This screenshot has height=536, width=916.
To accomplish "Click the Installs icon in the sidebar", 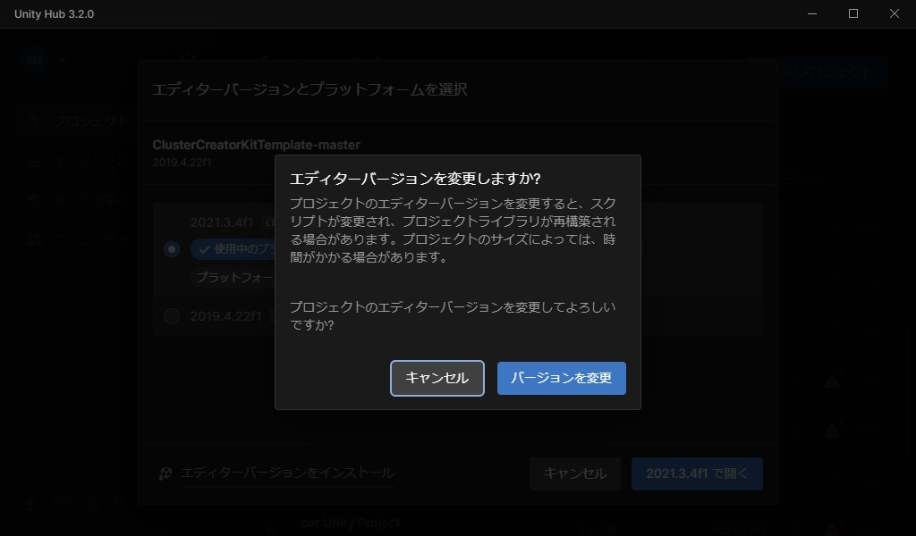I will pos(34,162).
